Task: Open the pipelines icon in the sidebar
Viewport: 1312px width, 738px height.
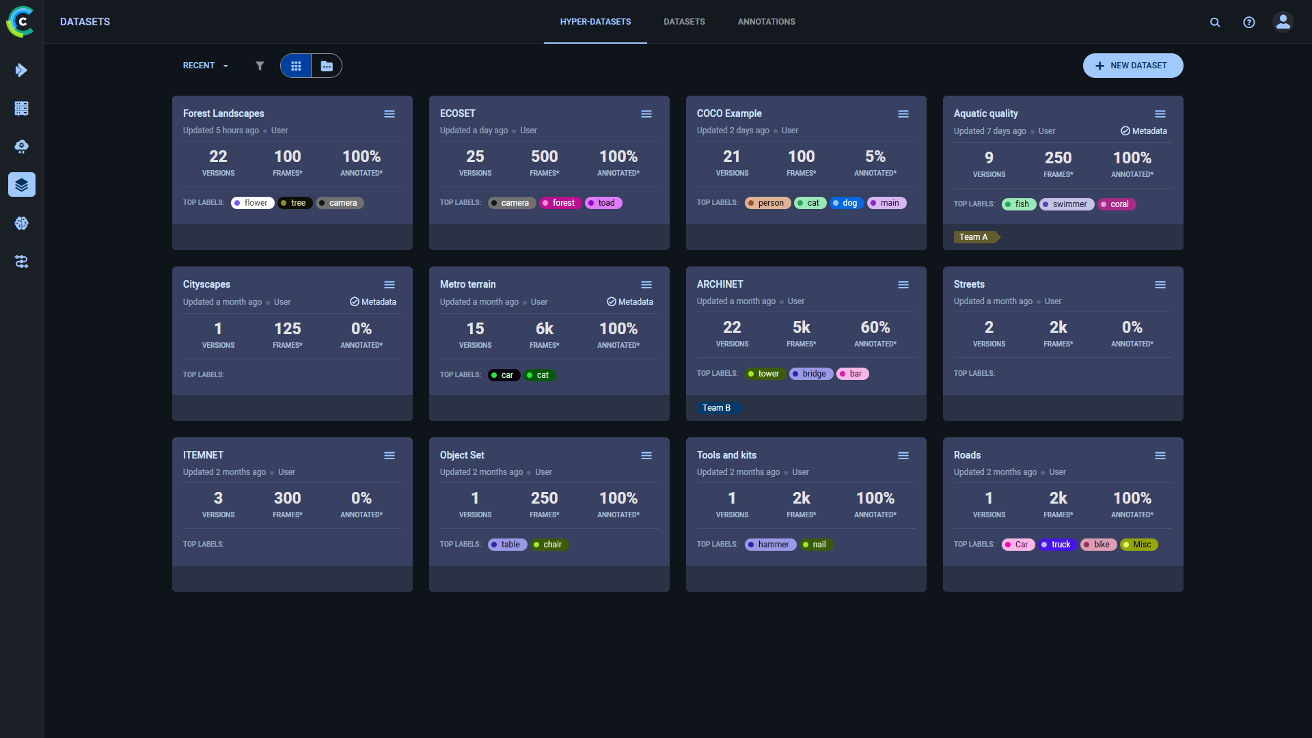Action: pyautogui.click(x=21, y=261)
